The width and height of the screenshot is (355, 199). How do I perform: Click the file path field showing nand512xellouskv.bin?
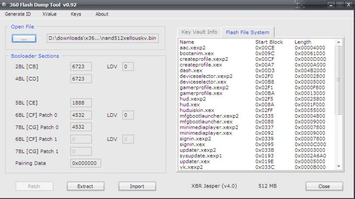(103, 38)
